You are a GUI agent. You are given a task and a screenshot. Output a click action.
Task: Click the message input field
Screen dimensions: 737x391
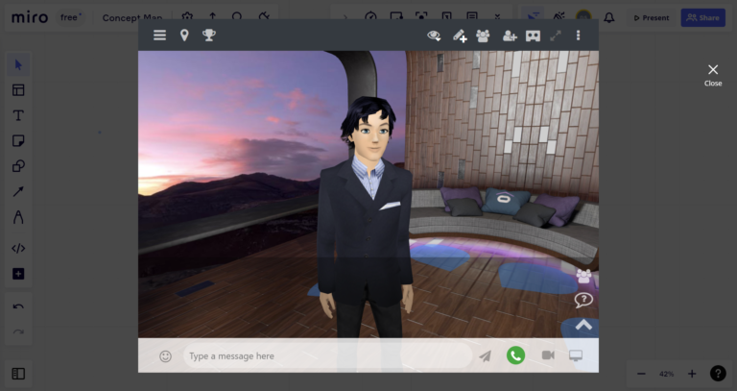click(x=326, y=356)
